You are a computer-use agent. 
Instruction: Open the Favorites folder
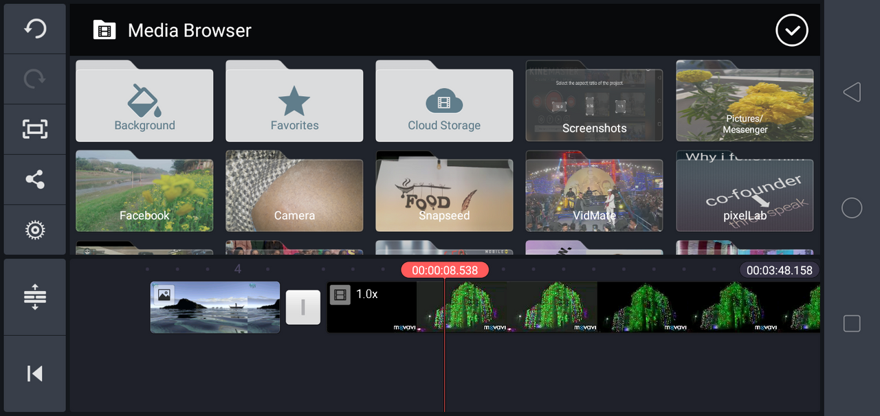pos(294,101)
